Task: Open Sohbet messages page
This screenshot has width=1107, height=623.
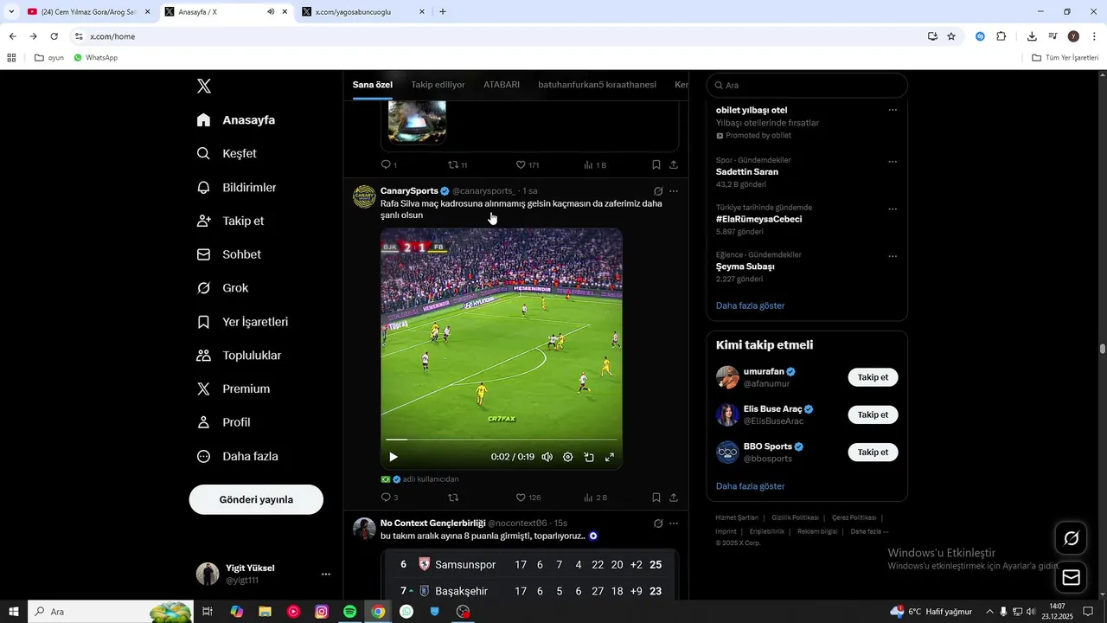Action: point(229,254)
